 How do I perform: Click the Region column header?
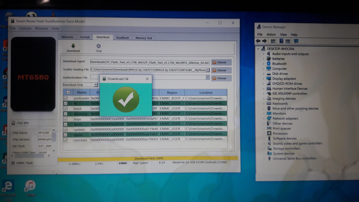coord(172,92)
